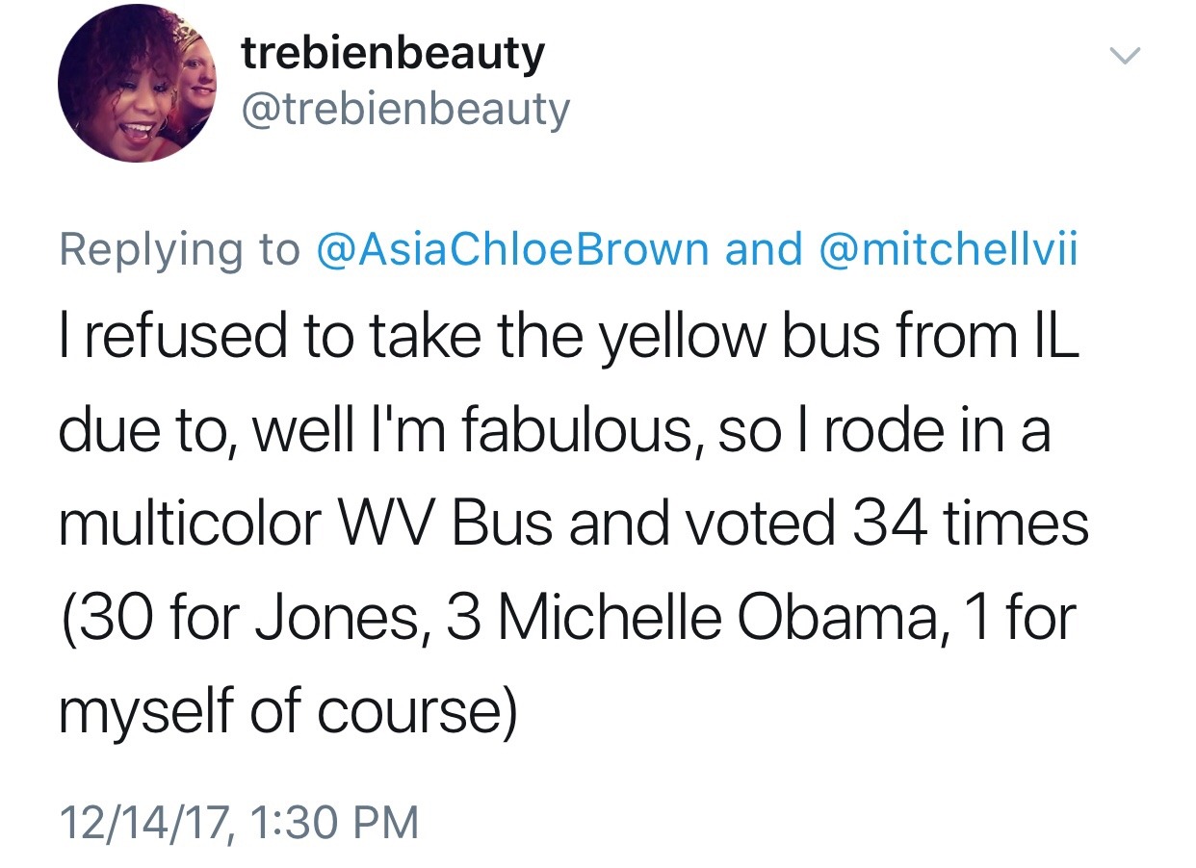Click the @trebienbeauty handle
This screenshot has height=868, width=1196.
coord(404,112)
